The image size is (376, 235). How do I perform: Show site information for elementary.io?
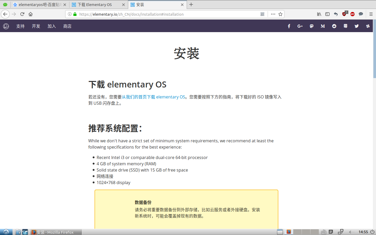(70, 14)
